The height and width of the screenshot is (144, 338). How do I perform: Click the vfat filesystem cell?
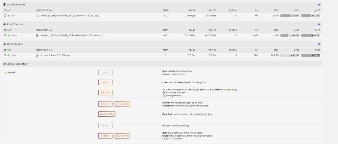(256, 55)
